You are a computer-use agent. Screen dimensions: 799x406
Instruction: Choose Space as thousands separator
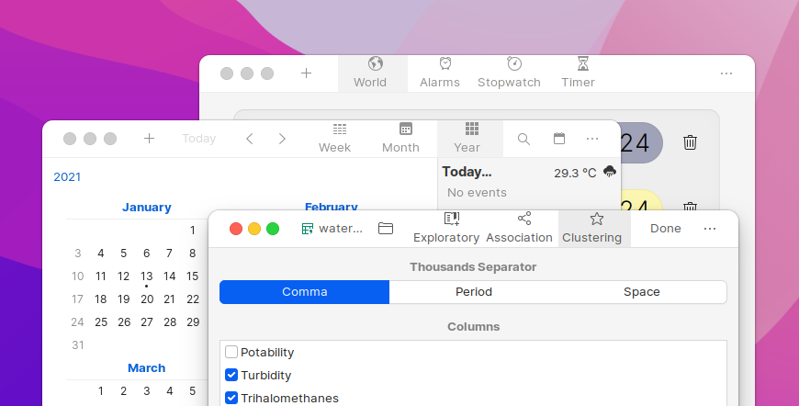(642, 292)
